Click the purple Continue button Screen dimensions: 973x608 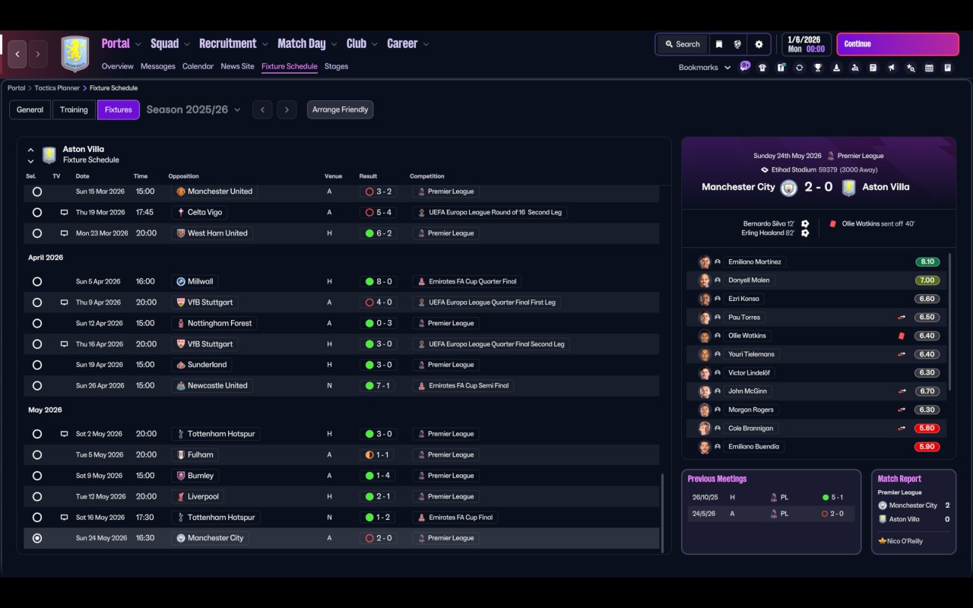pyautogui.click(x=898, y=44)
